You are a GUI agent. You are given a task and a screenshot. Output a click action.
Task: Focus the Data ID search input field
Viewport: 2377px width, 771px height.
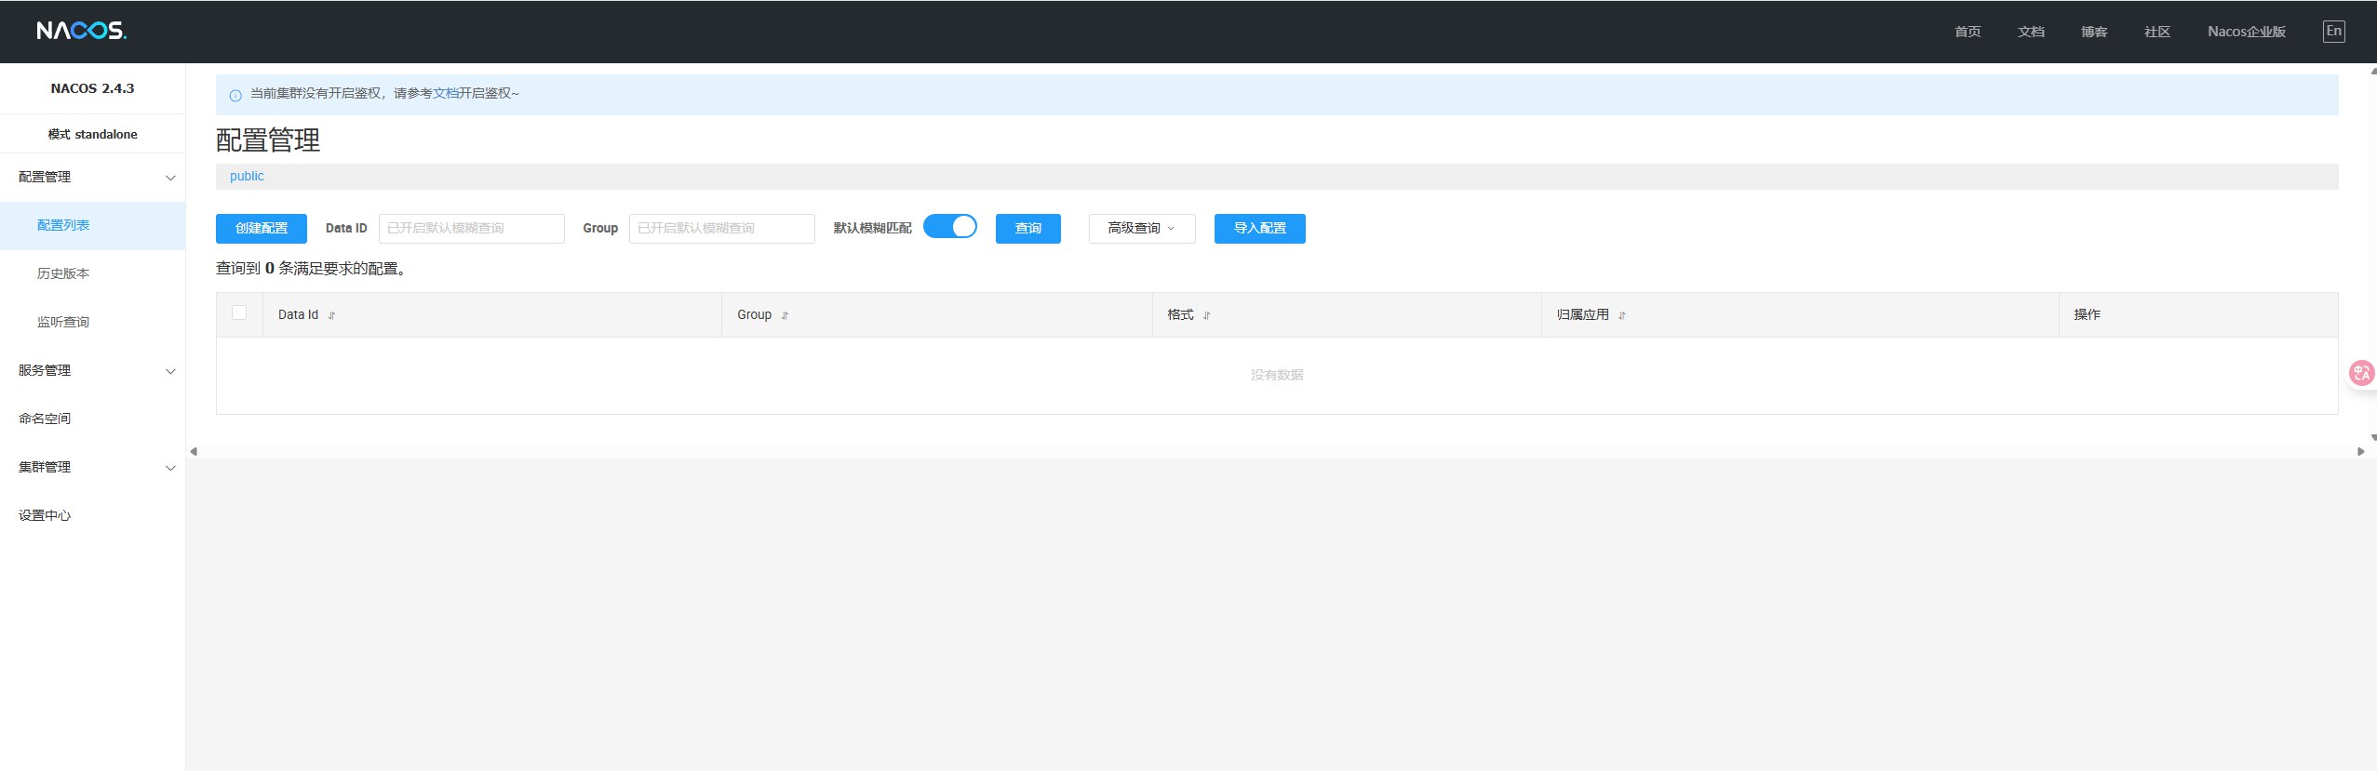click(x=471, y=228)
